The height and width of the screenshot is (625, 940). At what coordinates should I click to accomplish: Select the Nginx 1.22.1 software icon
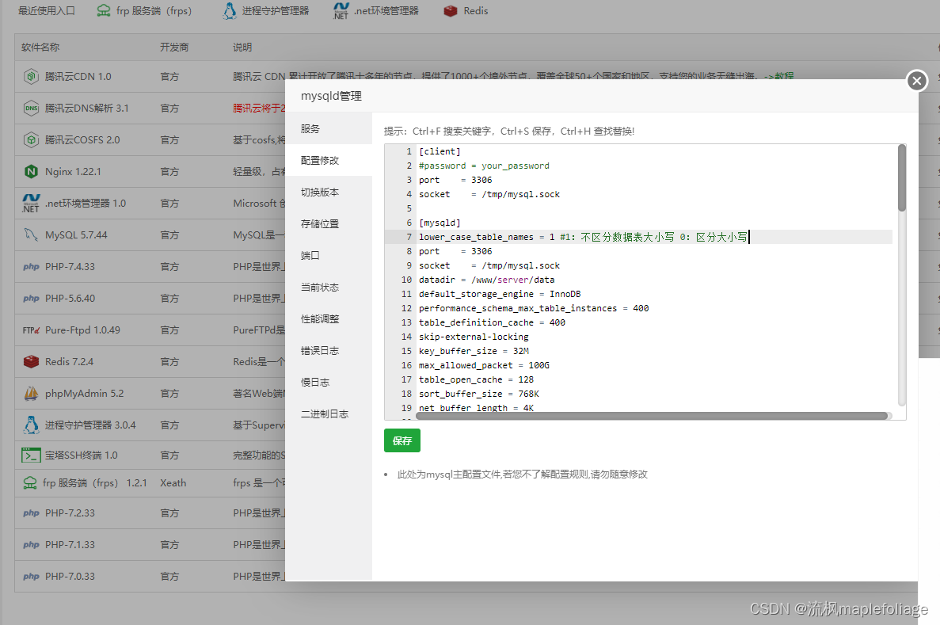point(32,171)
